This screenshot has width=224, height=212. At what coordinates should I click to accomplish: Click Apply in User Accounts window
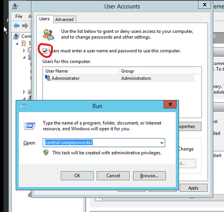click(x=193, y=188)
